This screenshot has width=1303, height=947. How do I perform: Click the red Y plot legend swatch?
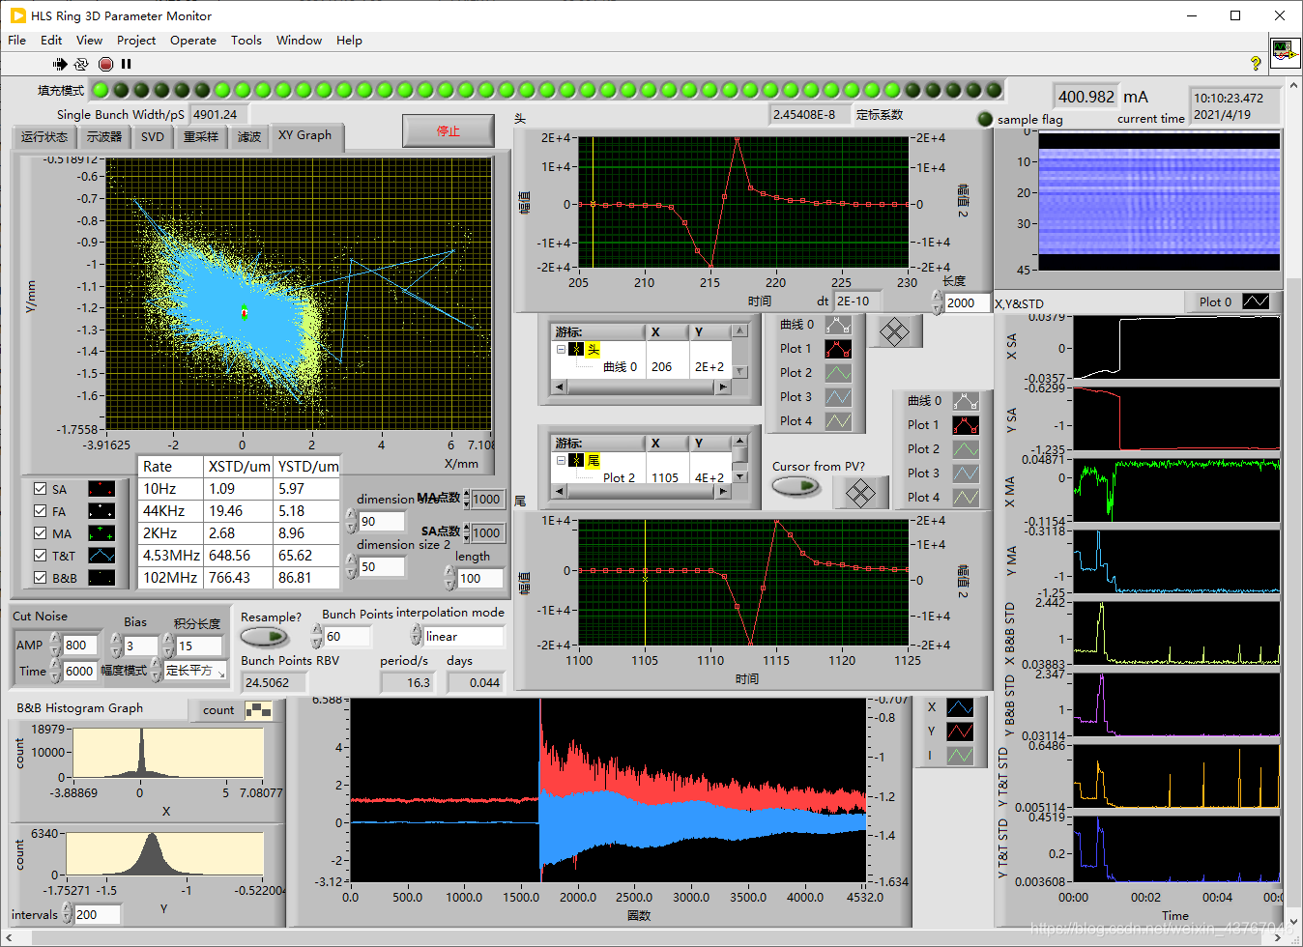(959, 732)
